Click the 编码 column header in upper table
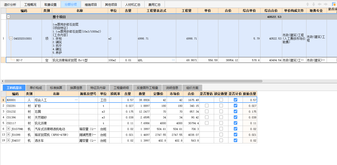The image size is (337, 165). point(24,11)
